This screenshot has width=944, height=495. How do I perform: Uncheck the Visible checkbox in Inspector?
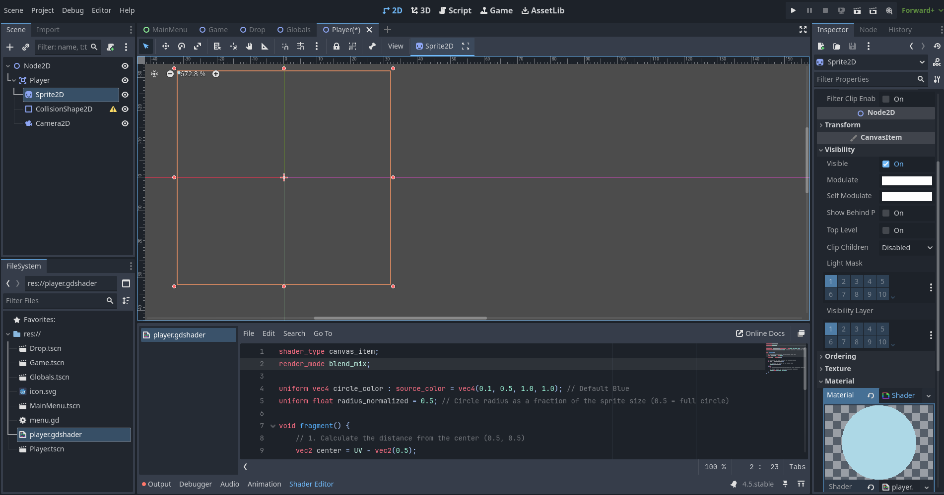(886, 164)
